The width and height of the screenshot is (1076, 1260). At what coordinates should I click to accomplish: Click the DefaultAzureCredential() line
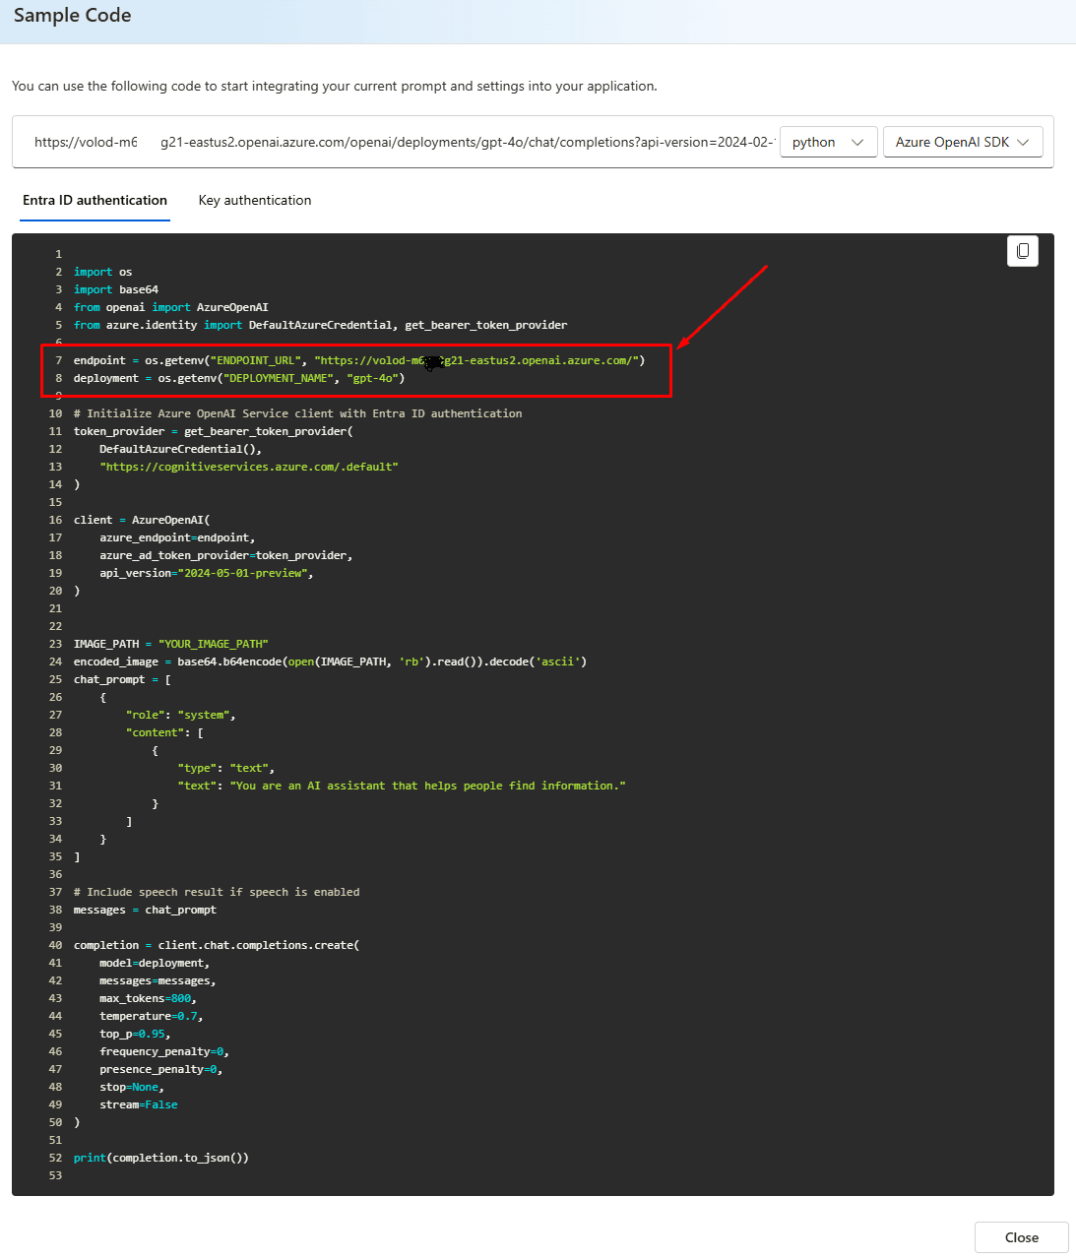[181, 449]
